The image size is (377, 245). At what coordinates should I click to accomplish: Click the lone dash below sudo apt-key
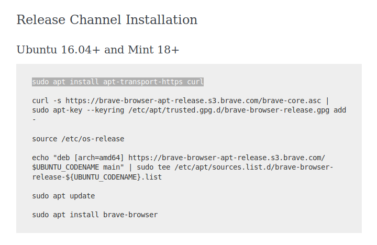coord(34,119)
